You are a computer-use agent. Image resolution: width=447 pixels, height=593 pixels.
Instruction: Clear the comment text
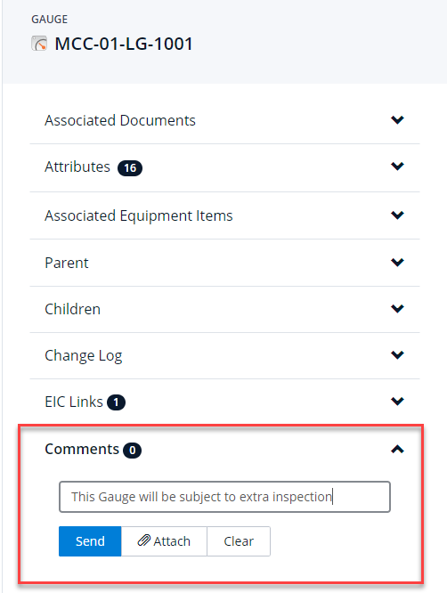tap(239, 541)
